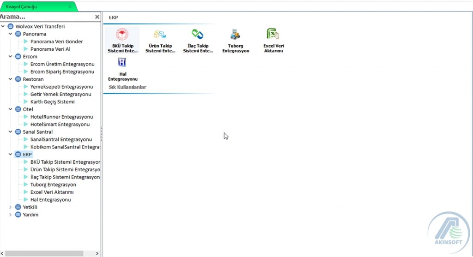473x257 pixels.
Task: Select Kobikom SanalSantral Entegrasyonu in tree
Action: click(65, 147)
